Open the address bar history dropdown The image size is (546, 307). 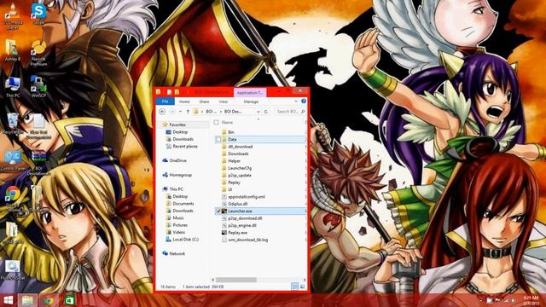(x=258, y=112)
